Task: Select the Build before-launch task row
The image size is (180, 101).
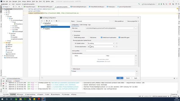Action: point(103,71)
